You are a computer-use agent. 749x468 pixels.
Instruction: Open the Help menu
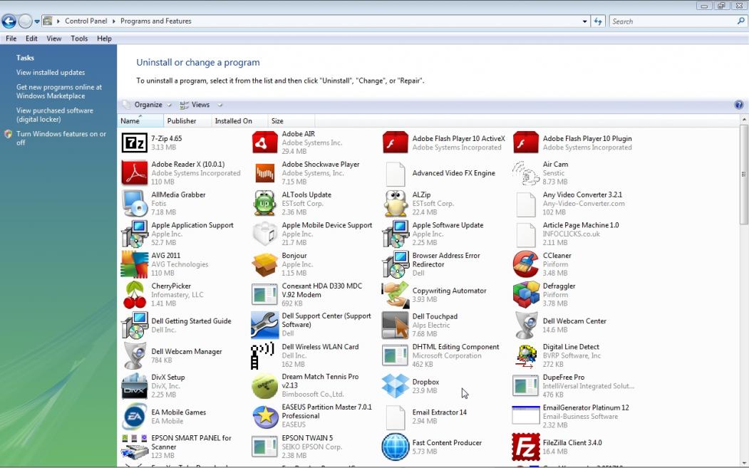coord(104,38)
